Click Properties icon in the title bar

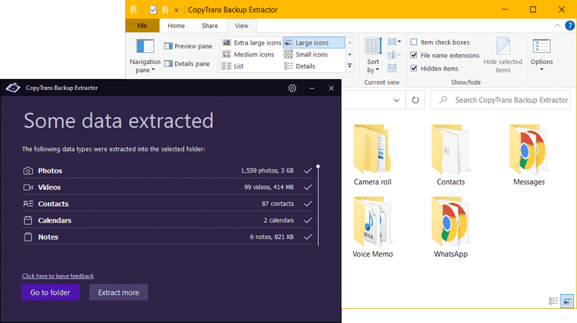pos(153,10)
